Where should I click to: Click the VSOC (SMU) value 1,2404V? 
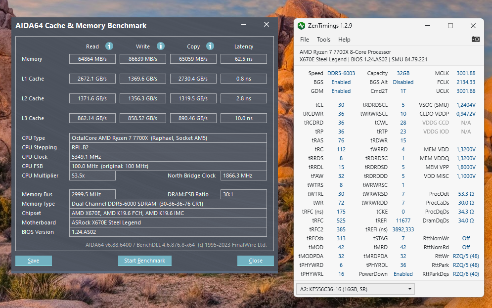point(466,105)
